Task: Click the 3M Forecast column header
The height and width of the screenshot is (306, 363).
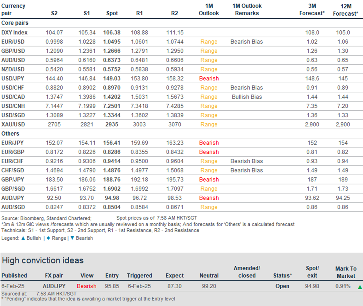Action: [x=312, y=10]
